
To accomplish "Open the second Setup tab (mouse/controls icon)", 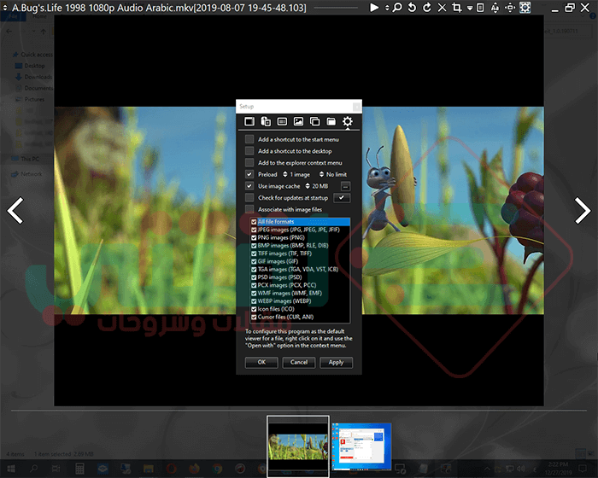I will (x=266, y=121).
